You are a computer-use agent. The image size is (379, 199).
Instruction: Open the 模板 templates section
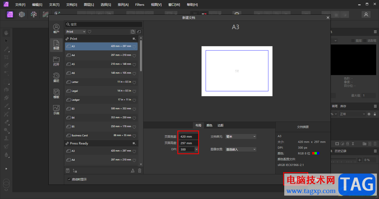[56, 94]
